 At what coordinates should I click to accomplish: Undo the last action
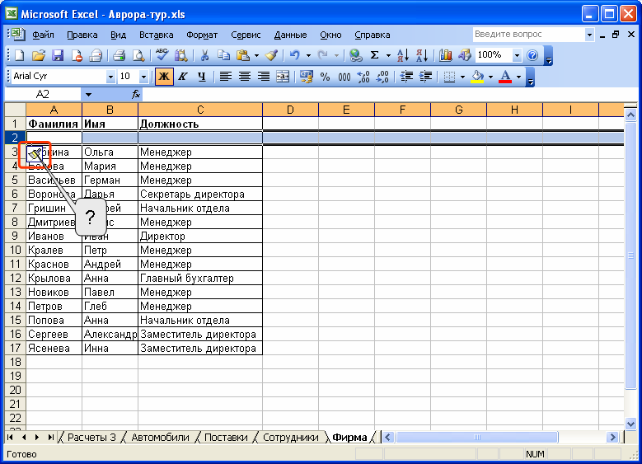pyautogui.click(x=295, y=55)
